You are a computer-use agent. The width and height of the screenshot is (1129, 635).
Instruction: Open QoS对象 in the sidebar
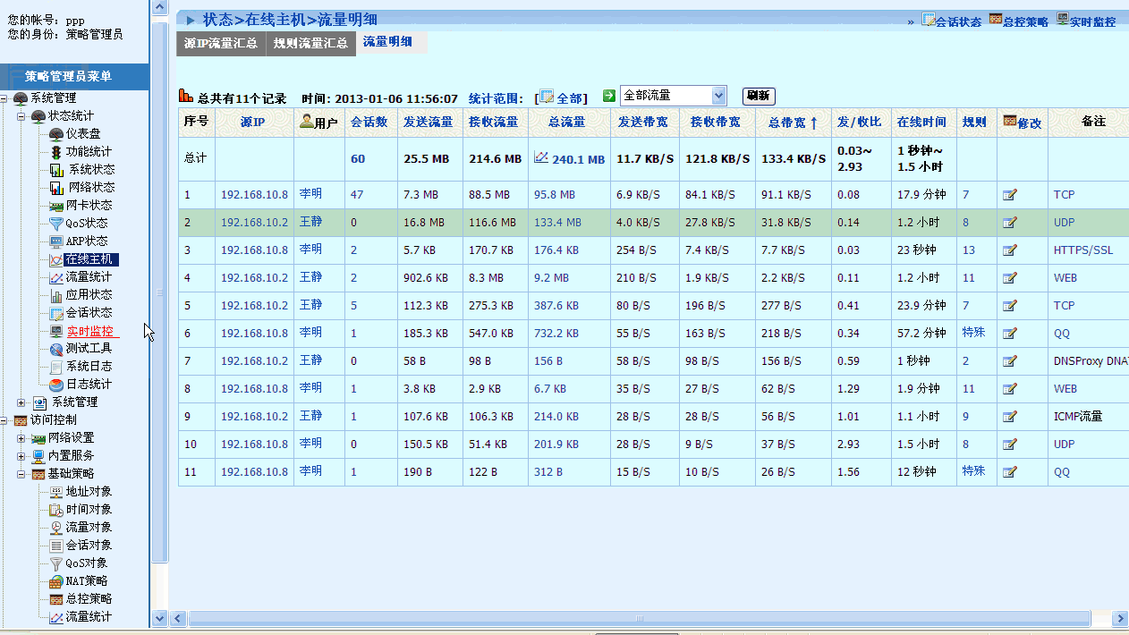[x=86, y=563]
